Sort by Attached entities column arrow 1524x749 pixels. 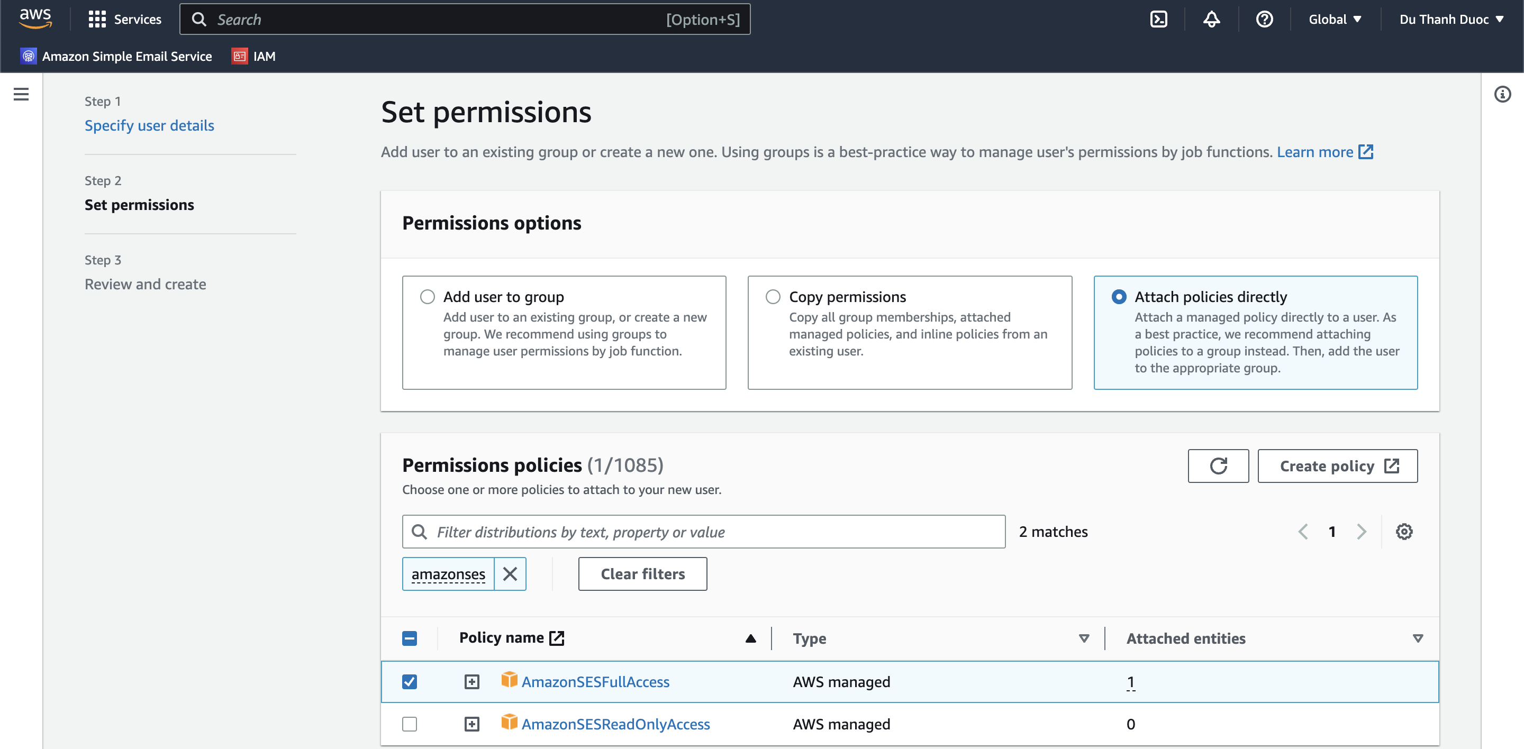click(x=1418, y=638)
